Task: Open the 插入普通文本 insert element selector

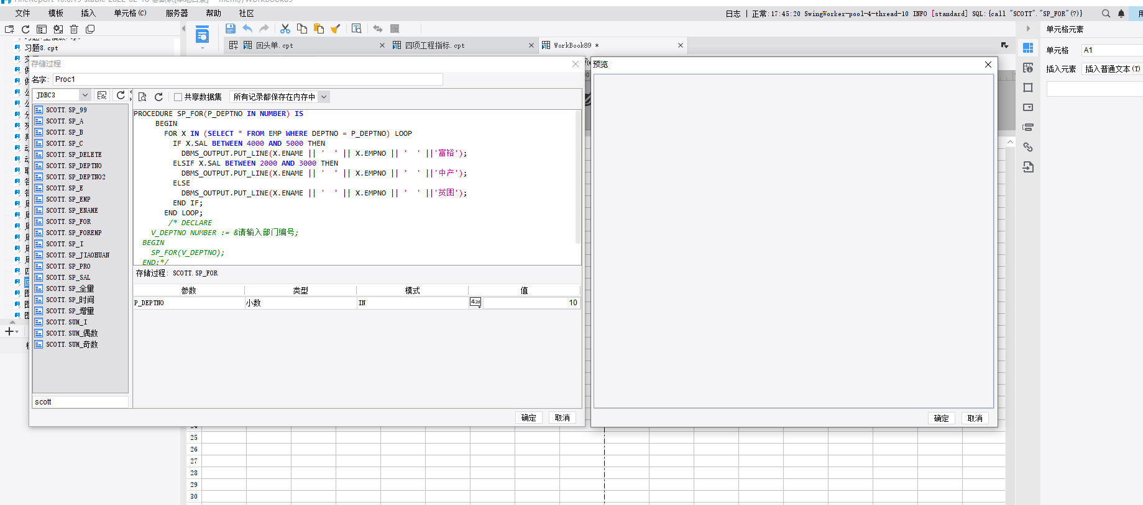Action: pos(1112,69)
